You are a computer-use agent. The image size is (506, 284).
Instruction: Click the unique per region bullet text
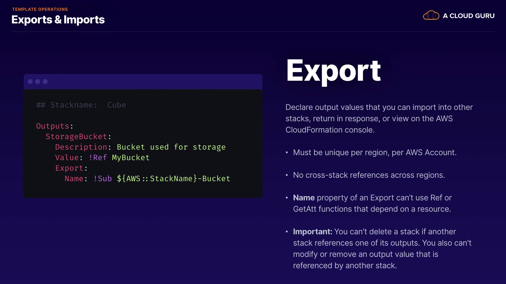pyautogui.click(x=374, y=153)
